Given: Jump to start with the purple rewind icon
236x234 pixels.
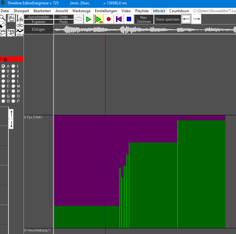Looking at the screenshot, I should (x=119, y=19).
